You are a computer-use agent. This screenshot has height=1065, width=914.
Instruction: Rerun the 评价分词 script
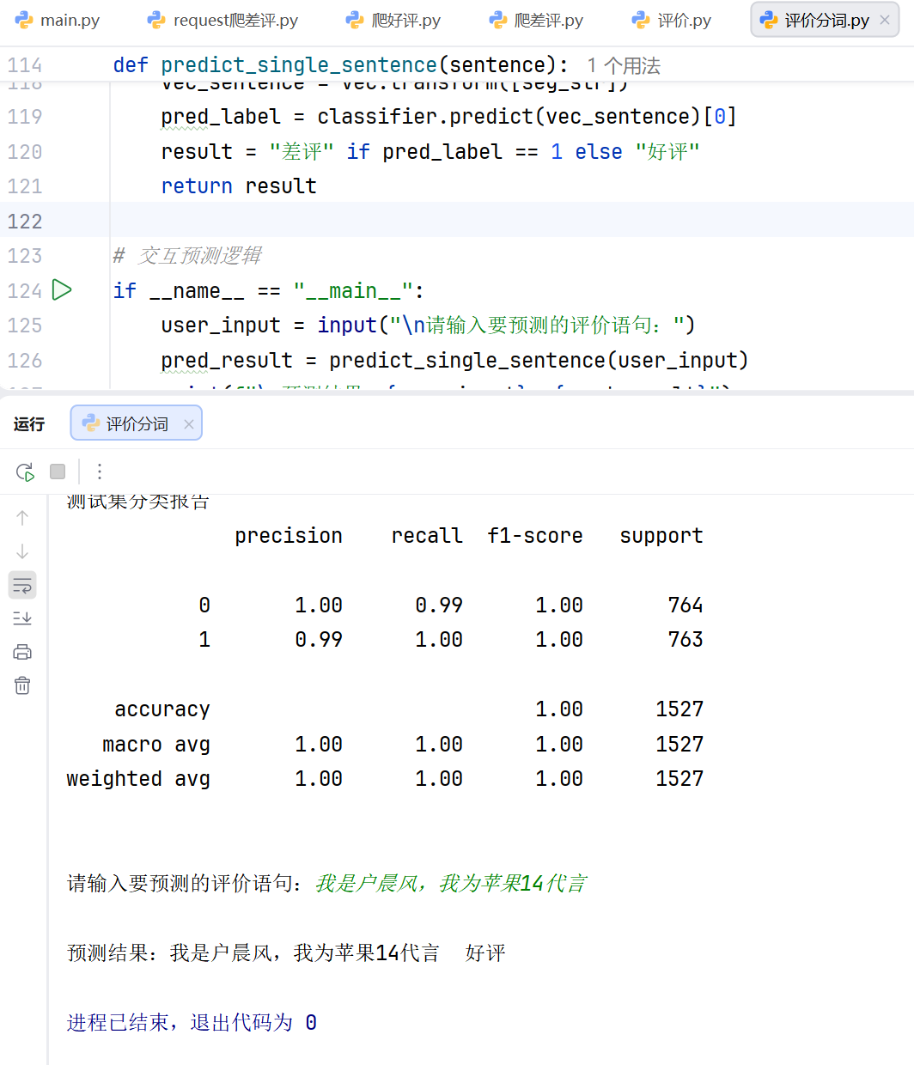point(25,472)
